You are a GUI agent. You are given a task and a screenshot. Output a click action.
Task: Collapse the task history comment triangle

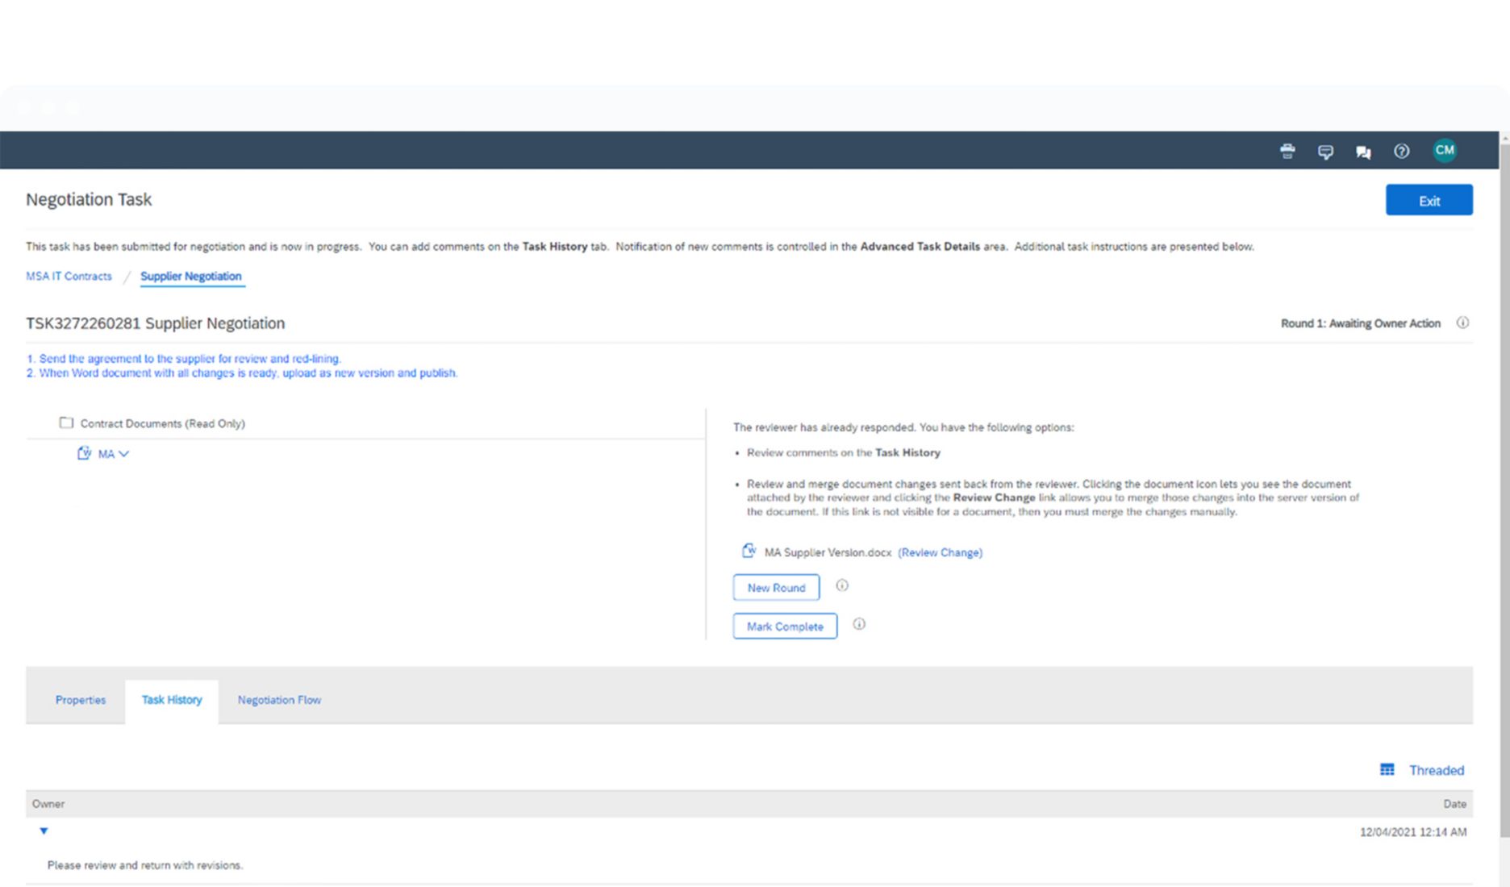[44, 831]
